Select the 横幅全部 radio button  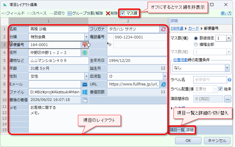196,45
